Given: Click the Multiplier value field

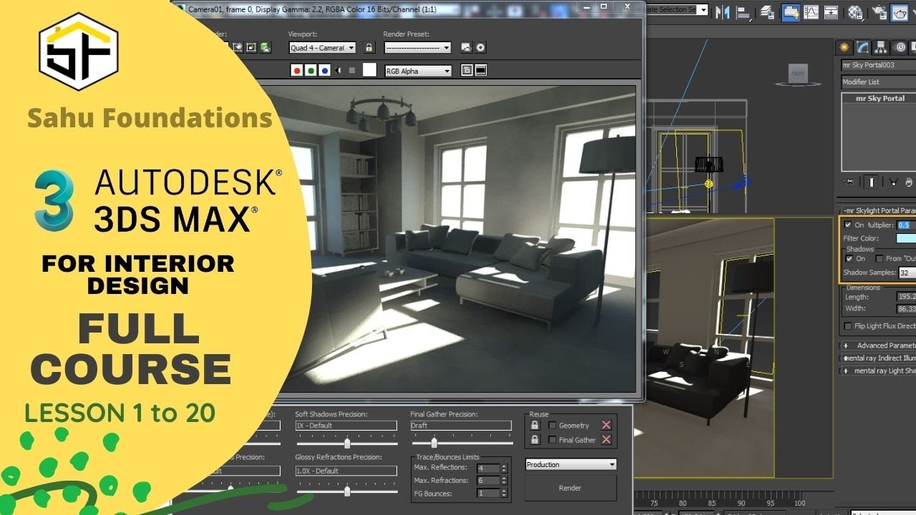Looking at the screenshot, I should [907, 225].
